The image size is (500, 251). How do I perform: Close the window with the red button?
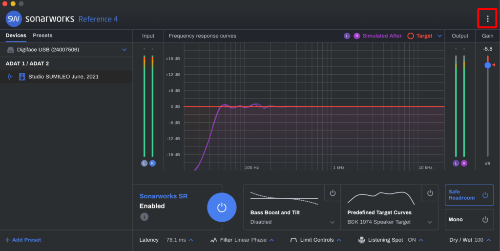(5, 3)
